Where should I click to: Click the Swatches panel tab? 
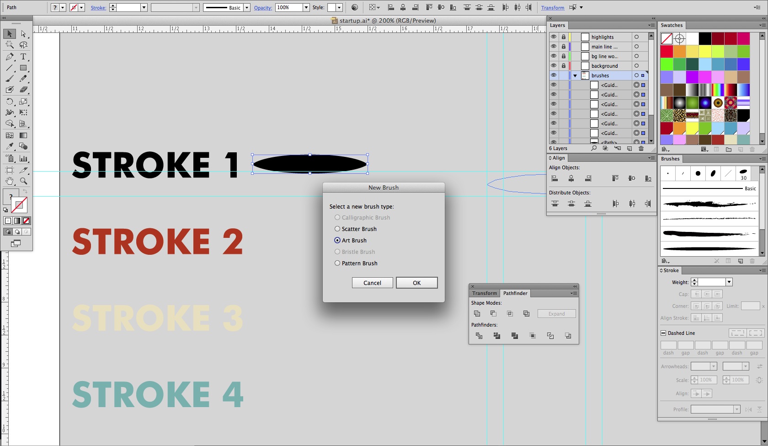[672, 25]
